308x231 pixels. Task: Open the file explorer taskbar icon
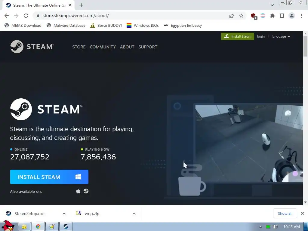coord(24,227)
